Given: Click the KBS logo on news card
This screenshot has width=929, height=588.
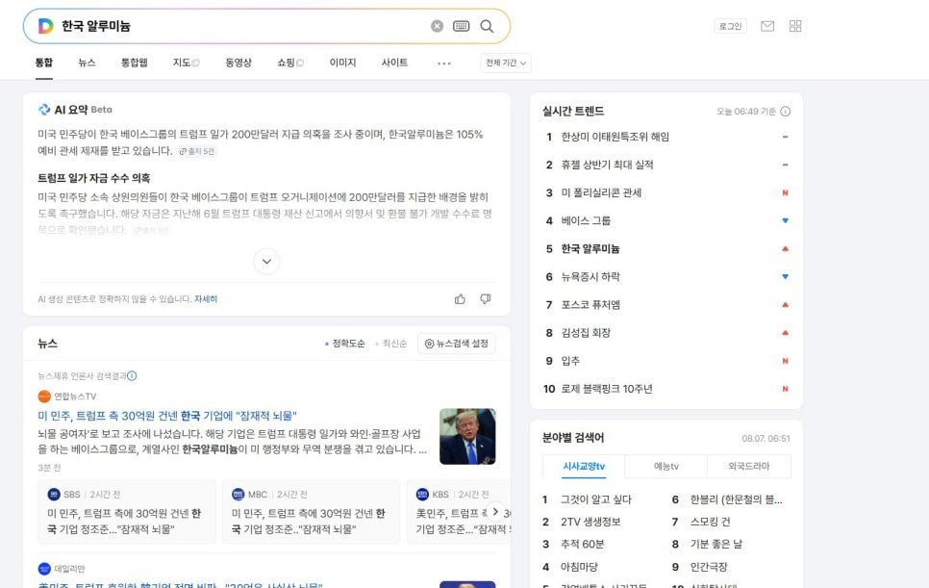Looking at the screenshot, I should point(422,495).
